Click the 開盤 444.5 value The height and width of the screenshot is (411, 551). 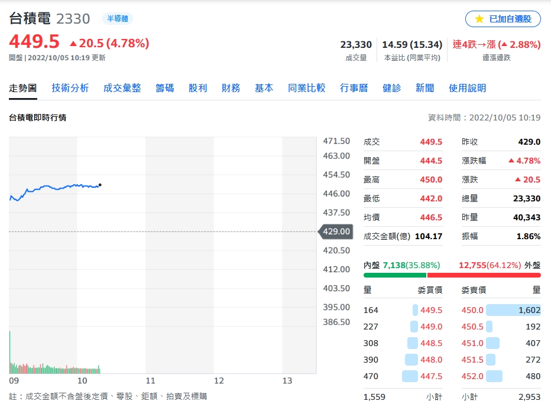[x=431, y=161]
